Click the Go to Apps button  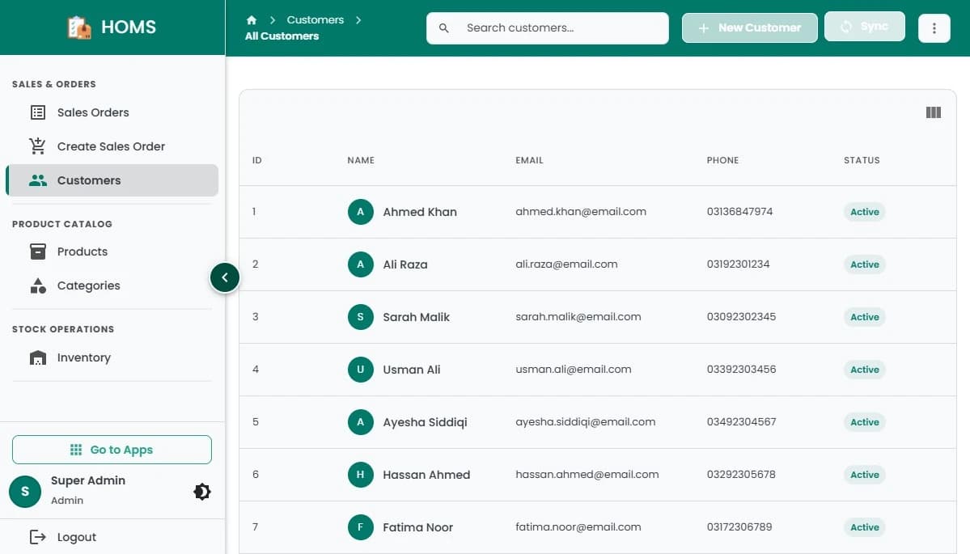click(x=112, y=450)
